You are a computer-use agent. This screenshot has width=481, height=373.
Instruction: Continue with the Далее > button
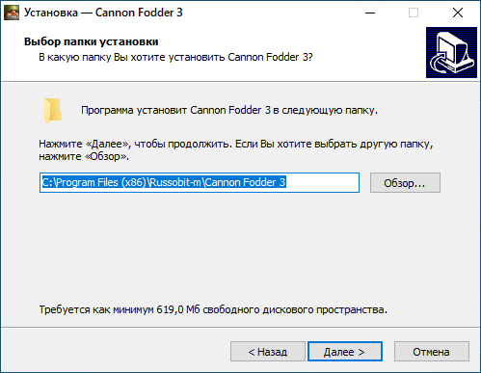(345, 352)
